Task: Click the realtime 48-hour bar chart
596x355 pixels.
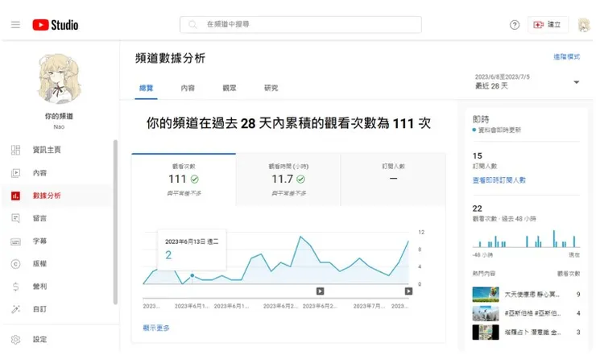Action: pyautogui.click(x=526, y=239)
